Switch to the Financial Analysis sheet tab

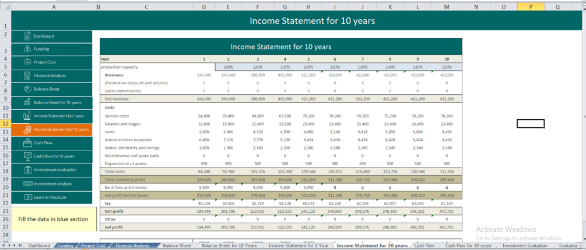tap(132, 246)
